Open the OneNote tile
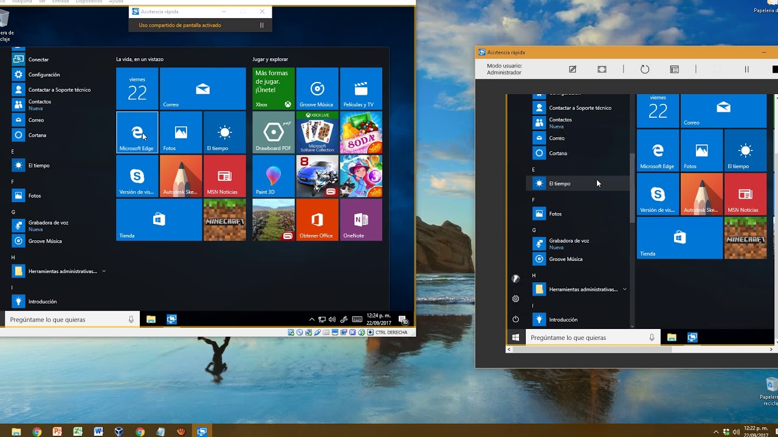 tap(361, 220)
